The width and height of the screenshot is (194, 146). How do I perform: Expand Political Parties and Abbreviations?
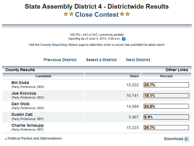coord(34,138)
